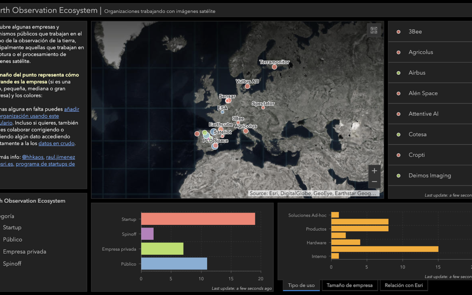The height and width of the screenshot is (295, 472).
Task: Select the PLD Space map point
Action: (215, 146)
